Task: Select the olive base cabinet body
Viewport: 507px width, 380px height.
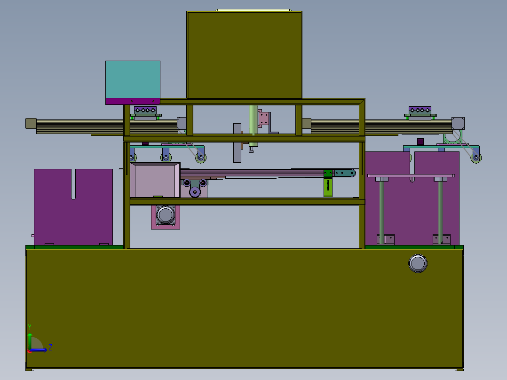Action: coord(245,309)
